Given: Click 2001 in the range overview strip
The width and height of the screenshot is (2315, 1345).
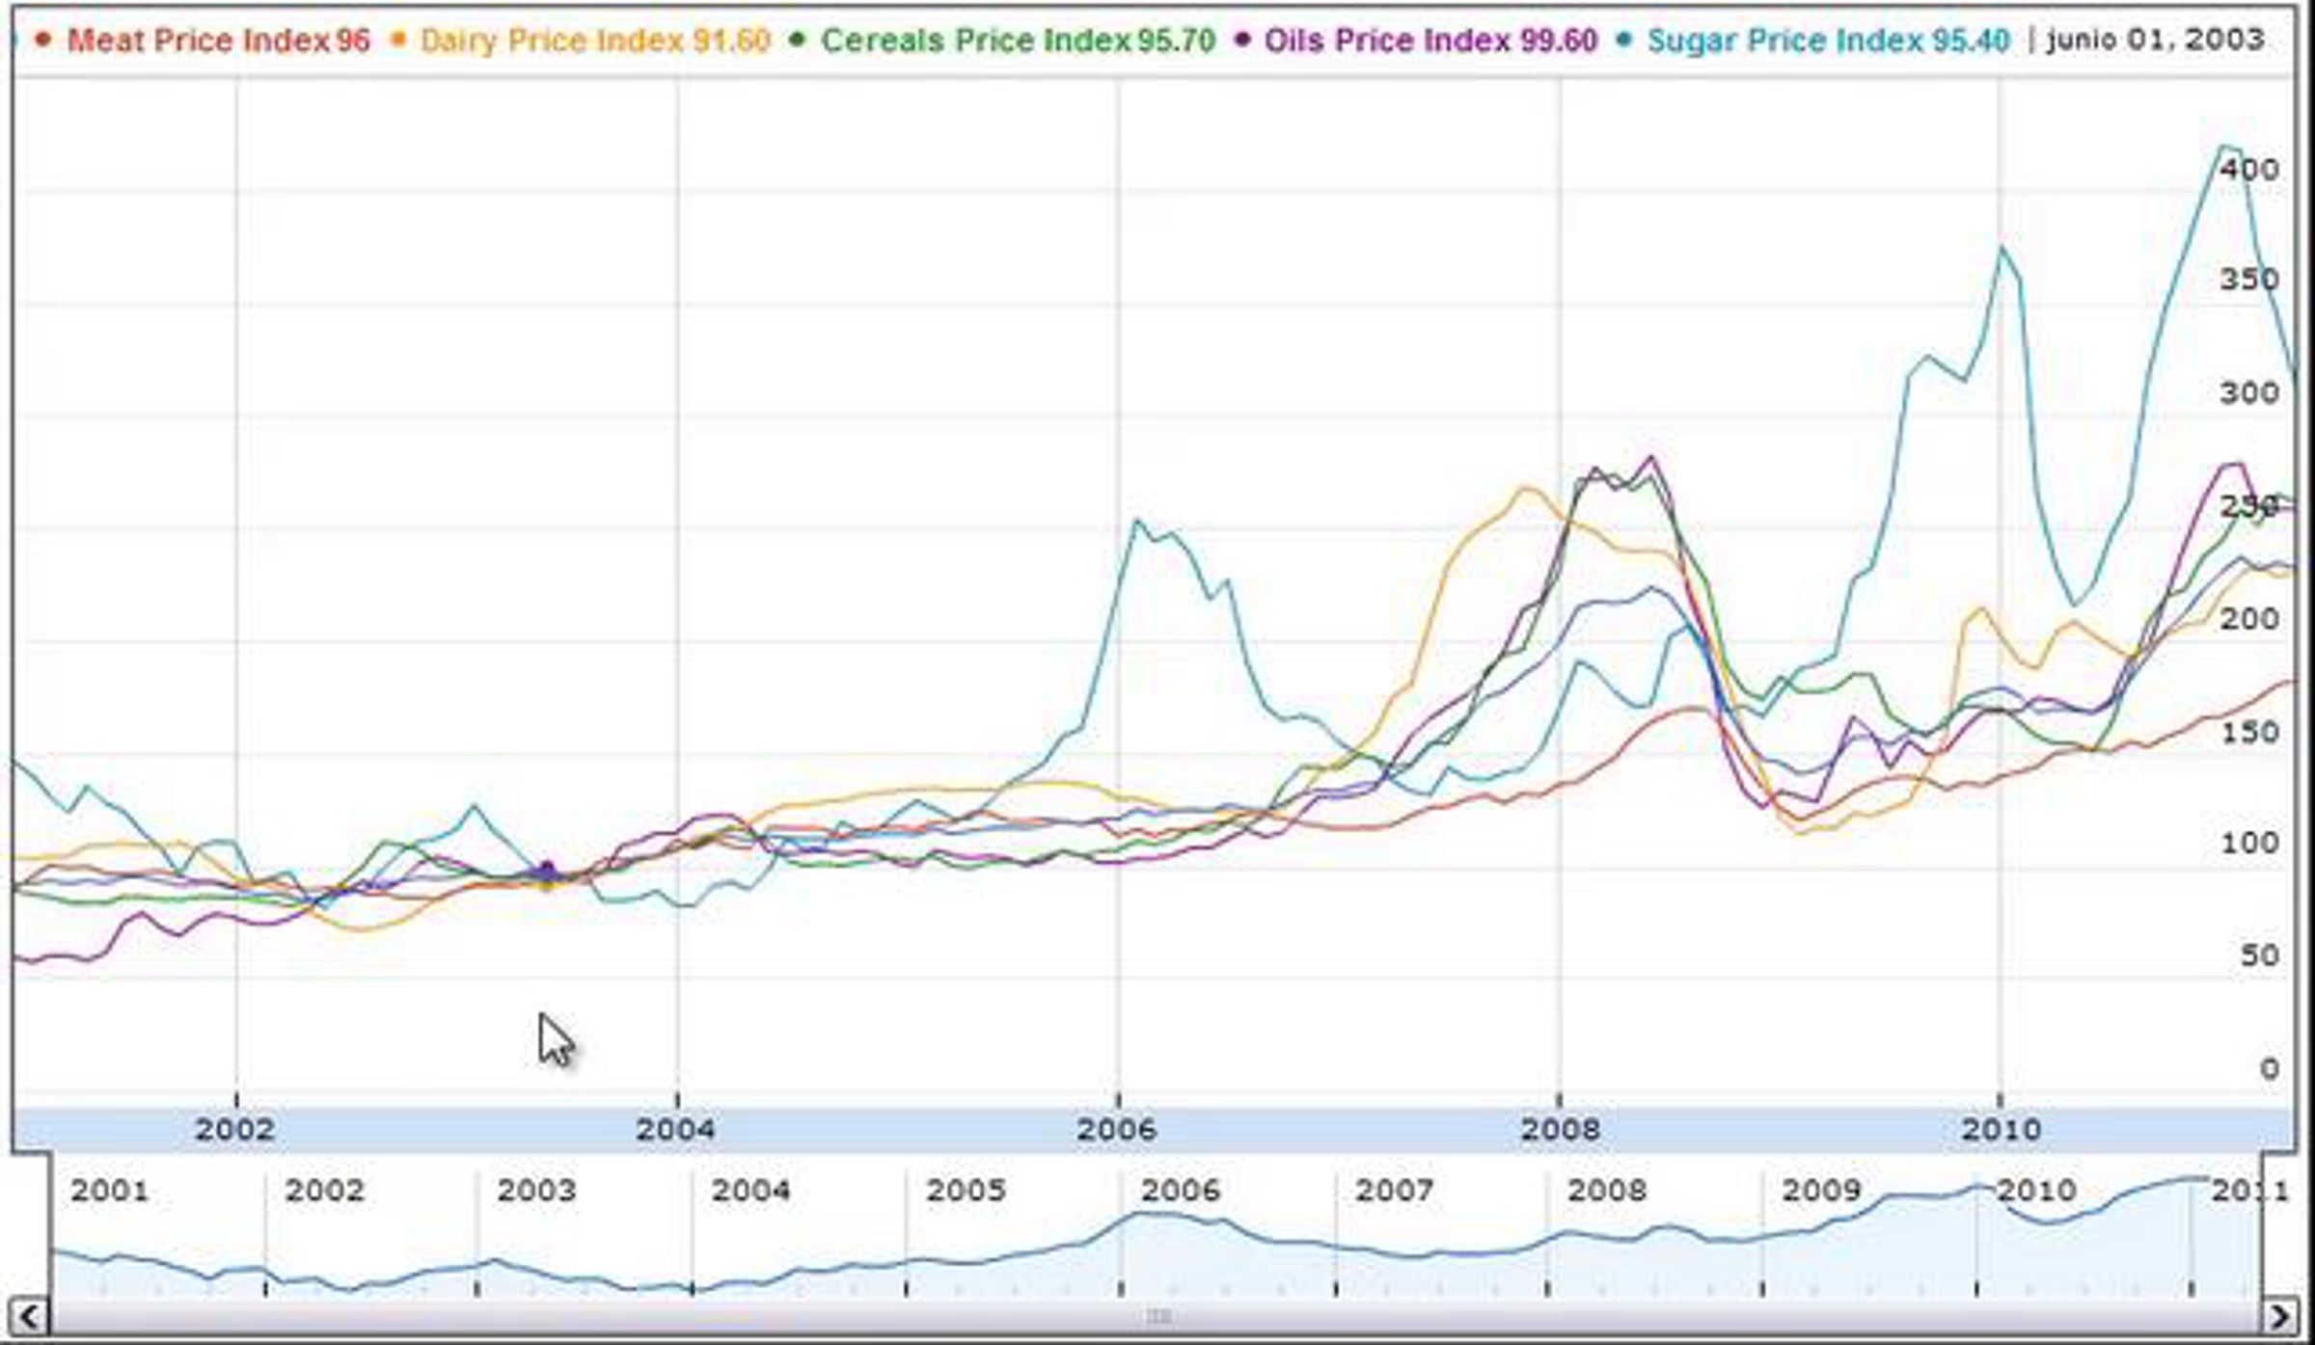Looking at the screenshot, I should (109, 1191).
